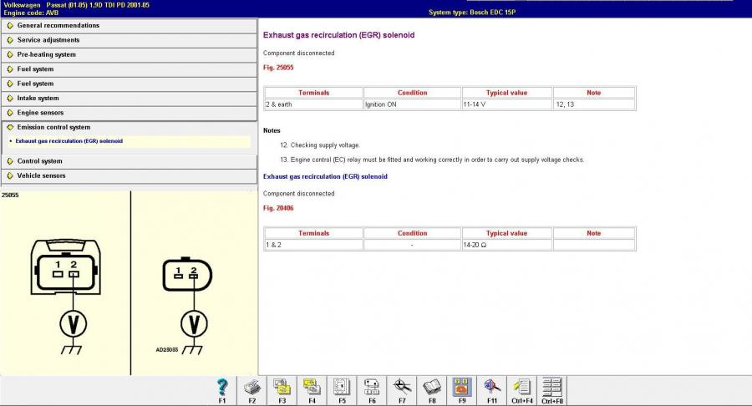Expand the Pre-heating system section
Screen dimensions: 752x406
pyautogui.click(x=46, y=54)
